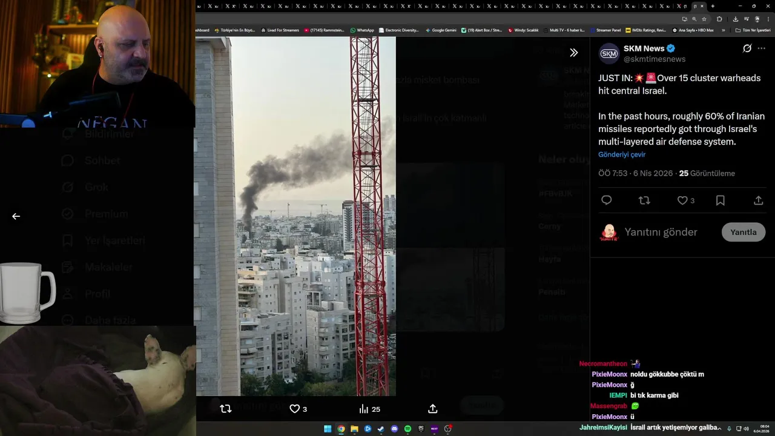Image resolution: width=775 pixels, height=436 pixels.
Task: Open Epic Games Launcher from taskbar
Action: click(421, 429)
